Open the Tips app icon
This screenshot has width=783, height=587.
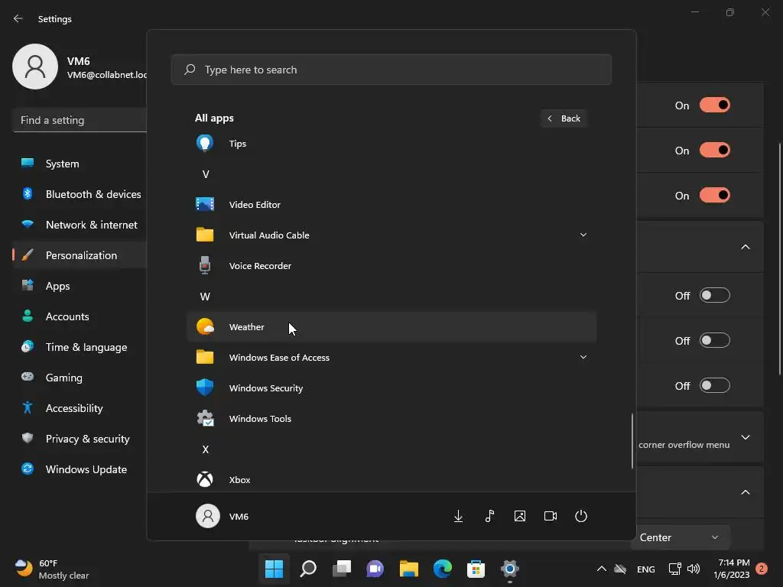(x=205, y=143)
